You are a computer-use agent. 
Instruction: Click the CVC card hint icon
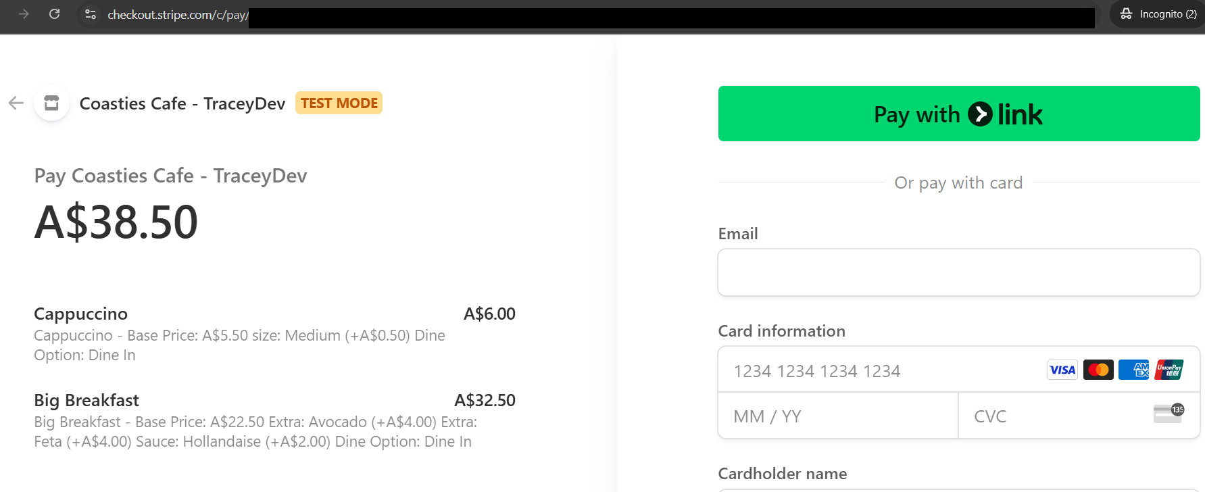1169,413
